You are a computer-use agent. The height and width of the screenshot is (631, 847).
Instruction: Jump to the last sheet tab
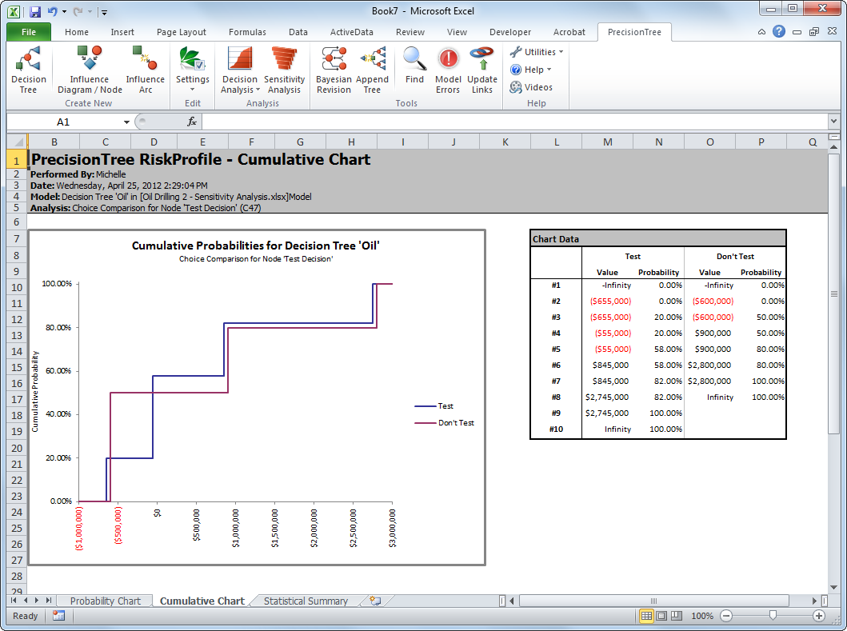(x=49, y=600)
